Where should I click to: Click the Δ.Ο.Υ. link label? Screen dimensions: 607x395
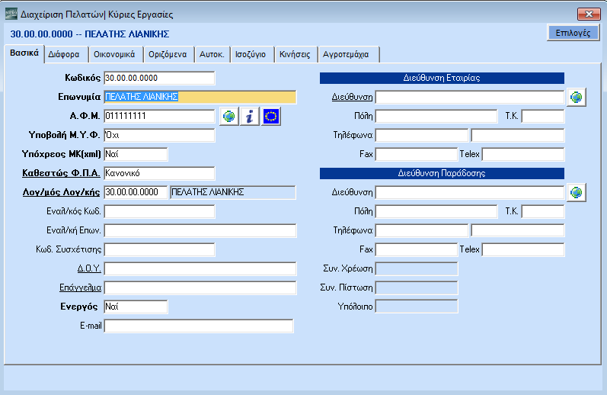tap(89, 268)
